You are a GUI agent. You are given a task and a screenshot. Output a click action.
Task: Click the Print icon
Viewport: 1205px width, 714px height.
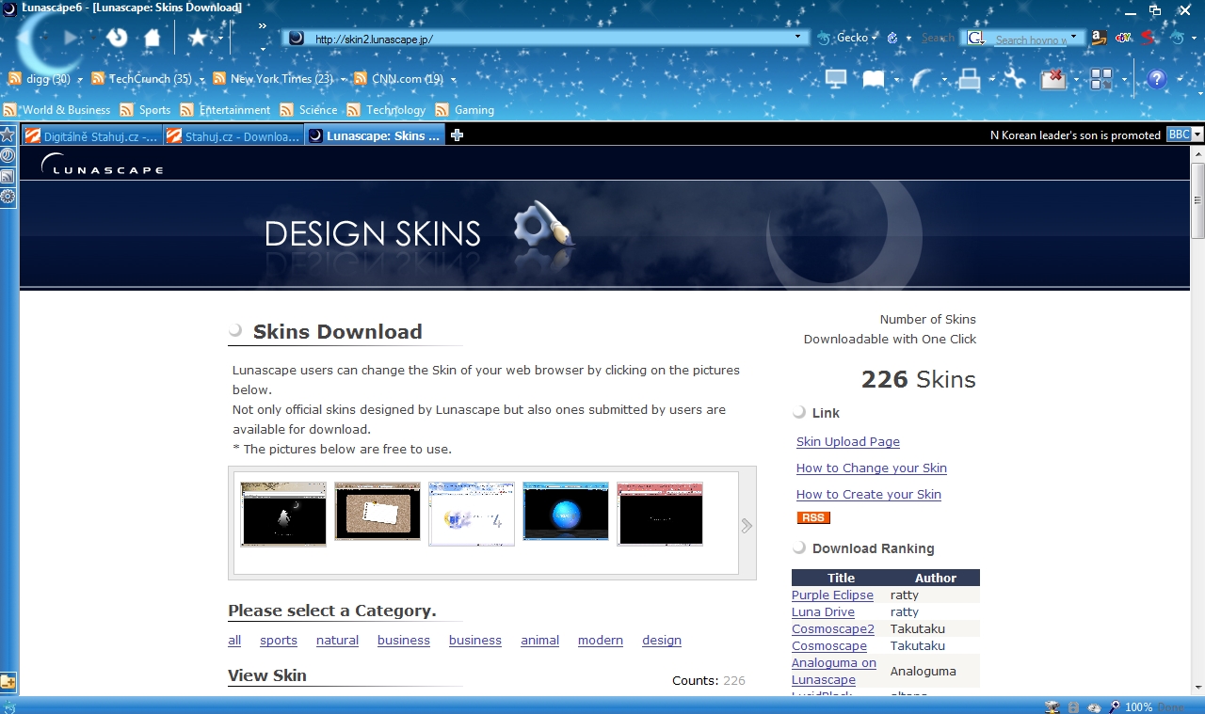pyautogui.click(x=970, y=79)
